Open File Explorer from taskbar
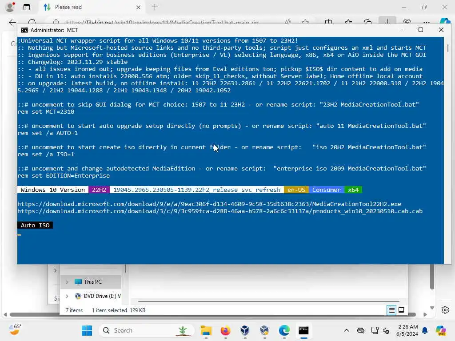The image size is (455, 341). 206,330
